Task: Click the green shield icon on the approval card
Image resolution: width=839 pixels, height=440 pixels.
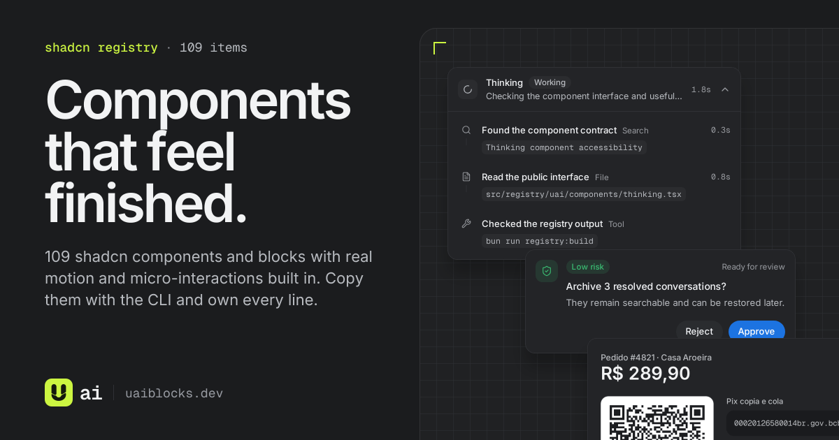Action: (547, 271)
